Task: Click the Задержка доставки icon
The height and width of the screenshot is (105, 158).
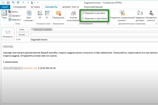Action: pos(140,13)
